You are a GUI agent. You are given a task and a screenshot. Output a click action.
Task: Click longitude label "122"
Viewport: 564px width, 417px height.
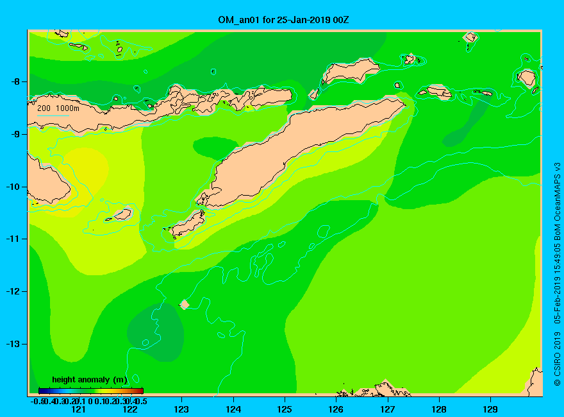[130, 409]
